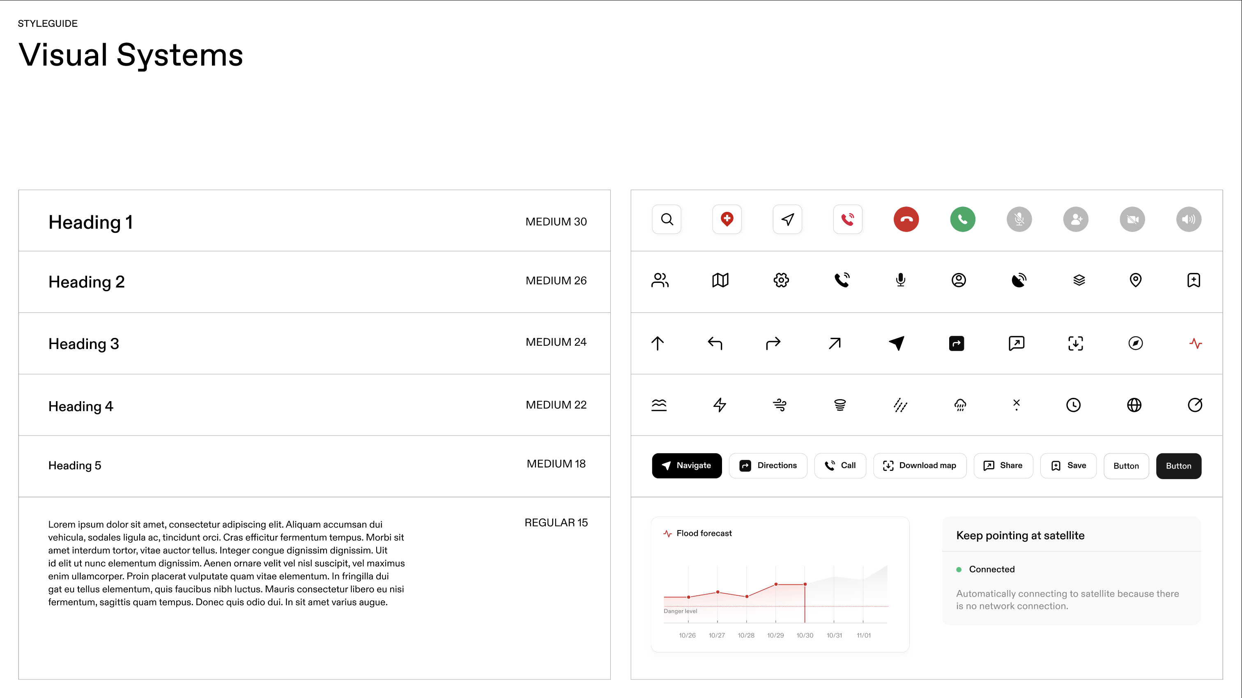Click the lightning bolt icon

(x=719, y=405)
